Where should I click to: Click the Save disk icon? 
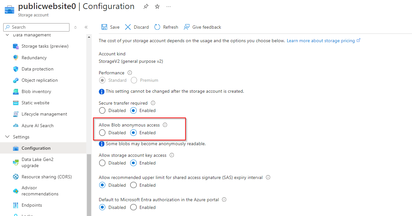(x=104, y=27)
